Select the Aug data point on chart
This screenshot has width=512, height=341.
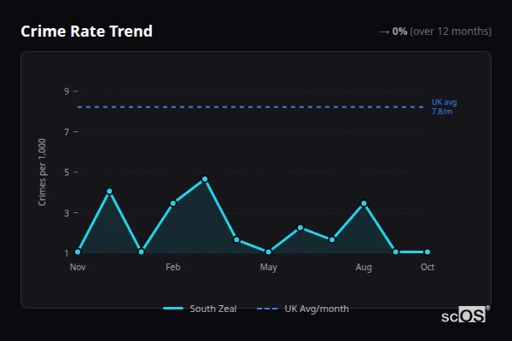(364, 203)
